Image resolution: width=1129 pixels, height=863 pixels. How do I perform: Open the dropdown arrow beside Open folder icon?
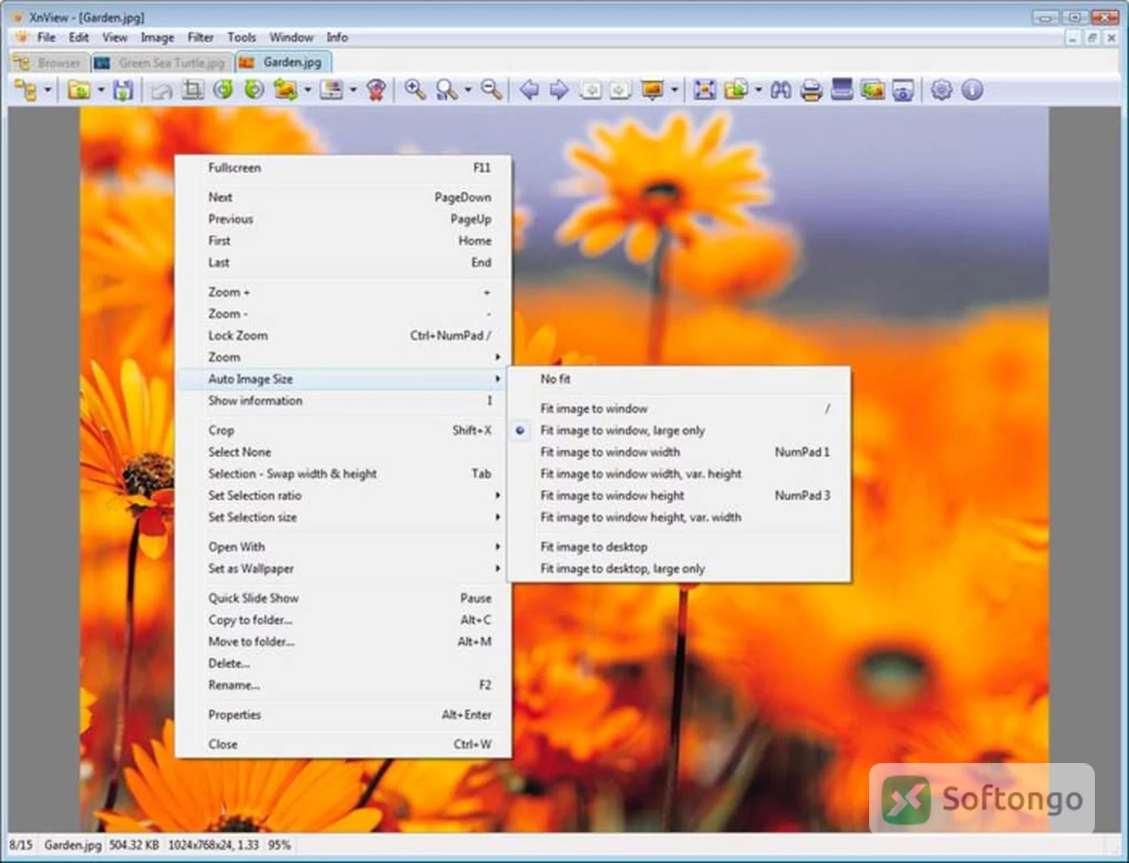coord(101,91)
